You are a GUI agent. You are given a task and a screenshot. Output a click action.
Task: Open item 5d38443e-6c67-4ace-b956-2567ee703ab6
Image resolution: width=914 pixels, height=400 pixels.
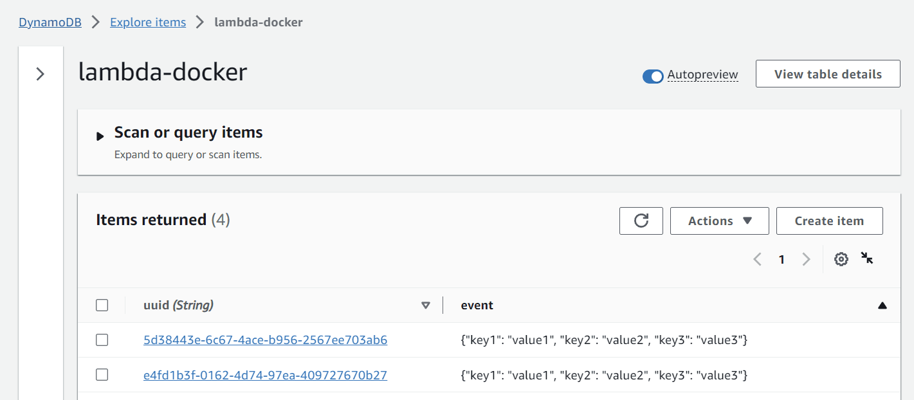click(x=265, y=340)
